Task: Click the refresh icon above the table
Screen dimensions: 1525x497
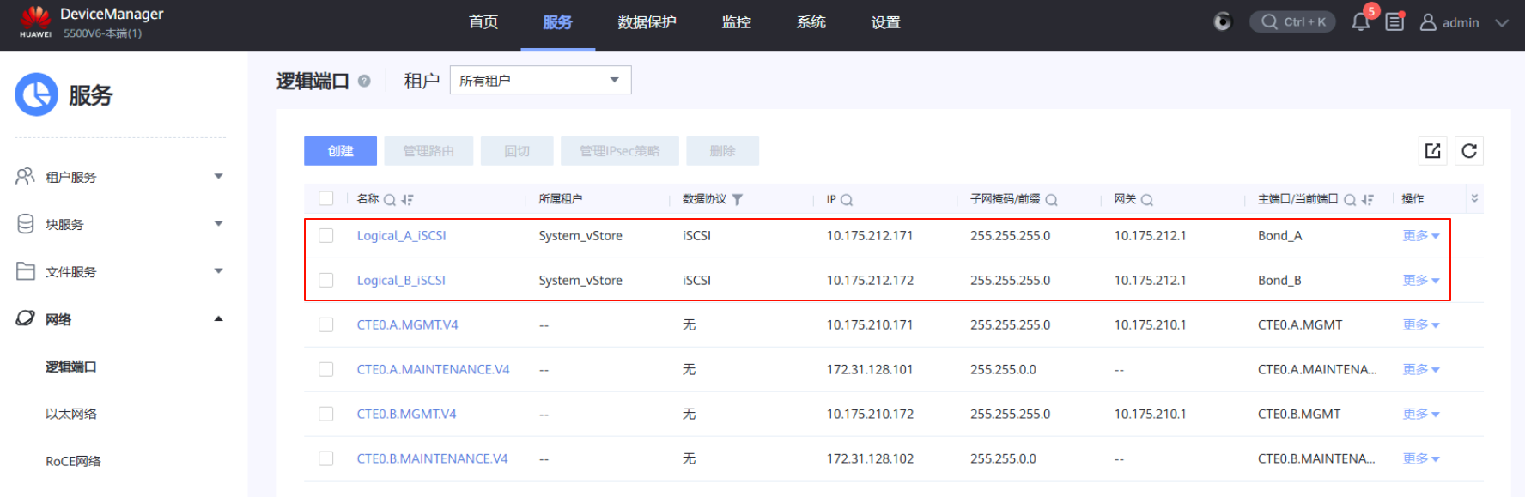Action: point(1469,151)
